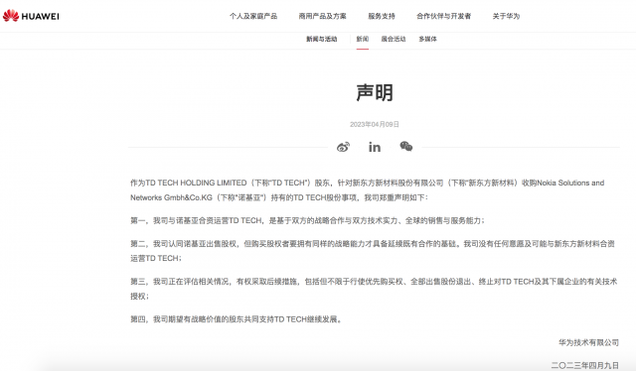Click closing date 二〇二三年四月九日
Viewport: 636px width, 371px height.
coord(585,365)
